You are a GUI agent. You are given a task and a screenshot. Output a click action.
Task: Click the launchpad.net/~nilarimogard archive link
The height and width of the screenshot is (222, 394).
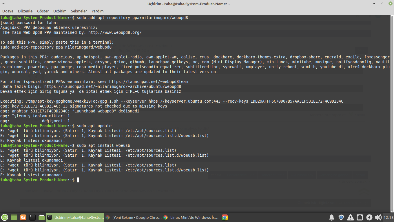click(113, 86)
